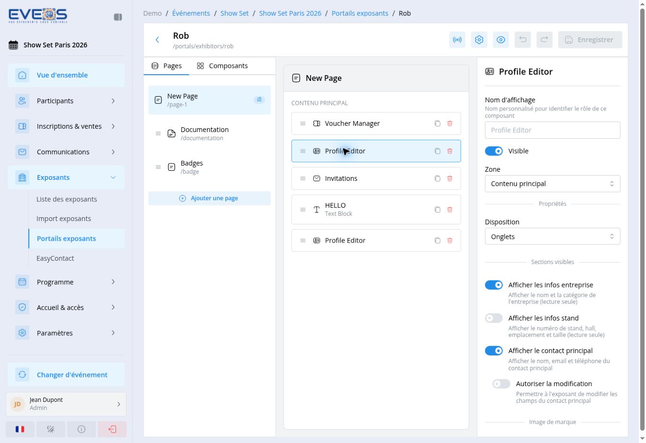Click the theme wand icon button
Viewport: 646px width, 443px height.
tap(51, 429)
